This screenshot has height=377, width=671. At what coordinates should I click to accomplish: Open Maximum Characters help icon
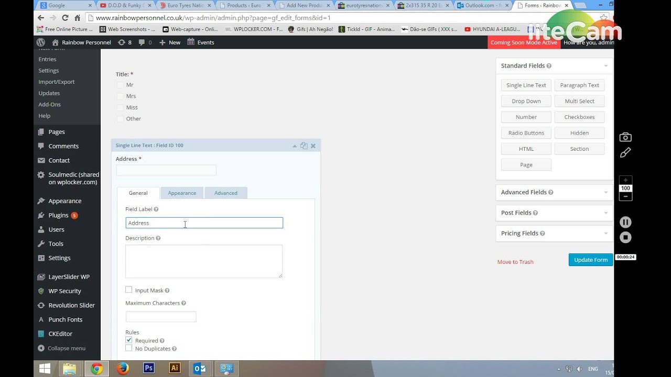[183, 303]
